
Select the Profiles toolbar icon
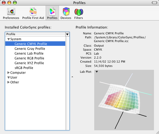tap(52, 11)
